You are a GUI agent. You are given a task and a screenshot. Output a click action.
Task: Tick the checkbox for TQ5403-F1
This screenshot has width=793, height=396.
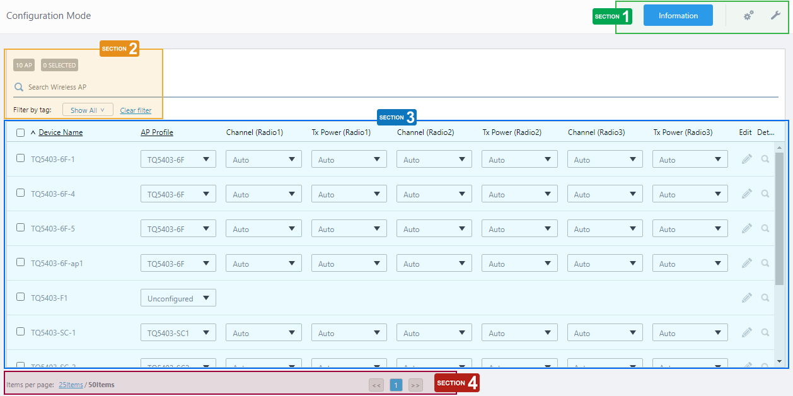(21, 297)
